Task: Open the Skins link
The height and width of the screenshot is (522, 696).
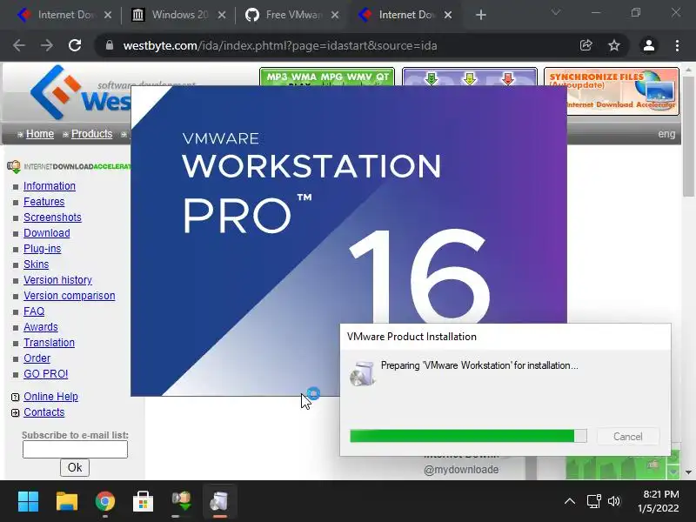Action: click(36, 264)
